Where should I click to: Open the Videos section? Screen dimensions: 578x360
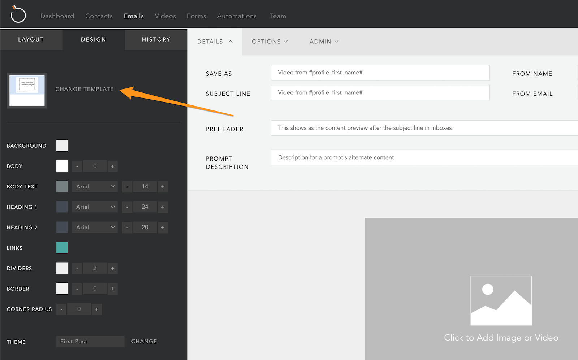tap(165, 16)
